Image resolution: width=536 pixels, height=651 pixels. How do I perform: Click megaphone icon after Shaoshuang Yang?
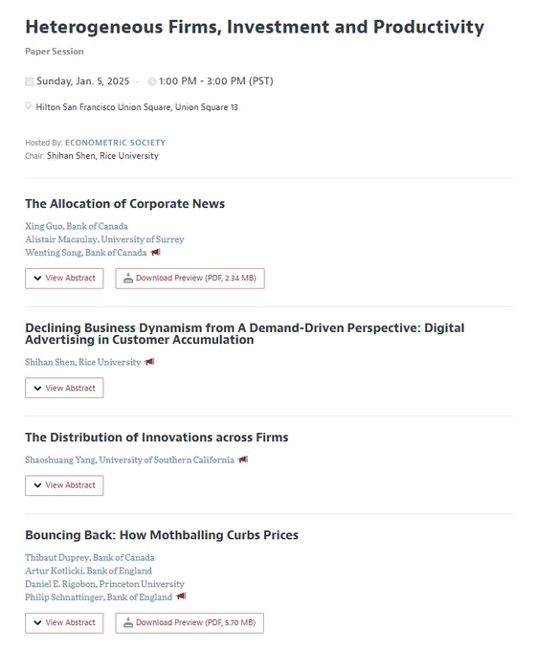(x=243, y=460)
